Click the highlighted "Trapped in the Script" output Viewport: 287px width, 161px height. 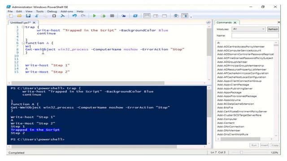[x=35, y=130]
